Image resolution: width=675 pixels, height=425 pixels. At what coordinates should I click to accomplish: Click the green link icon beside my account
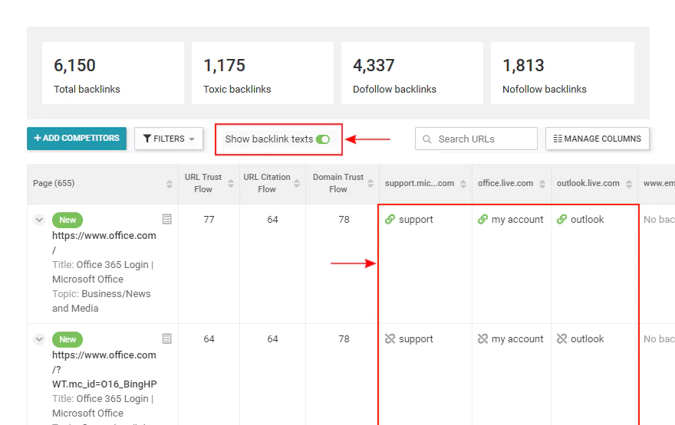coord(482,219)
